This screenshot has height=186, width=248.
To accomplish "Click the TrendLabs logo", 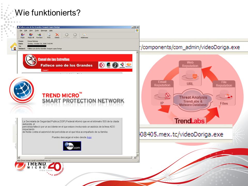I will coord(189,121).
